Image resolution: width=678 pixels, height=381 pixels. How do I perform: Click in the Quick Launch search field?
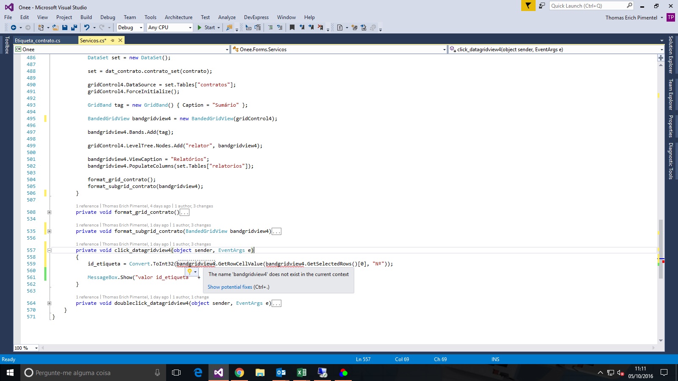587,6
